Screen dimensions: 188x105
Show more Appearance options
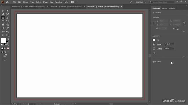pyautogui.click(x=184, y=57)
